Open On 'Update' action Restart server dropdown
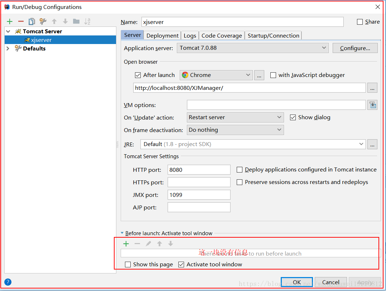 tap(235, 117)
